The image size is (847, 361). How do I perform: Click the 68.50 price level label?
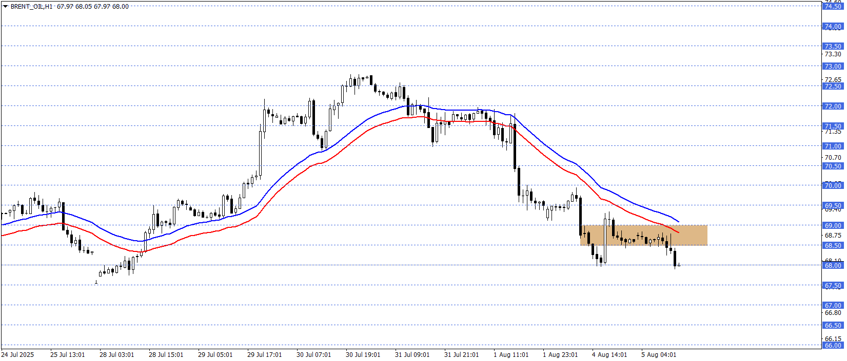pos(833,245)
